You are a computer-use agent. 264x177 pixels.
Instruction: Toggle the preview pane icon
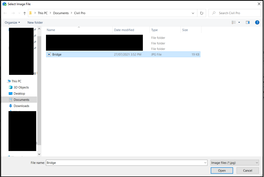(x=248, y=22)
